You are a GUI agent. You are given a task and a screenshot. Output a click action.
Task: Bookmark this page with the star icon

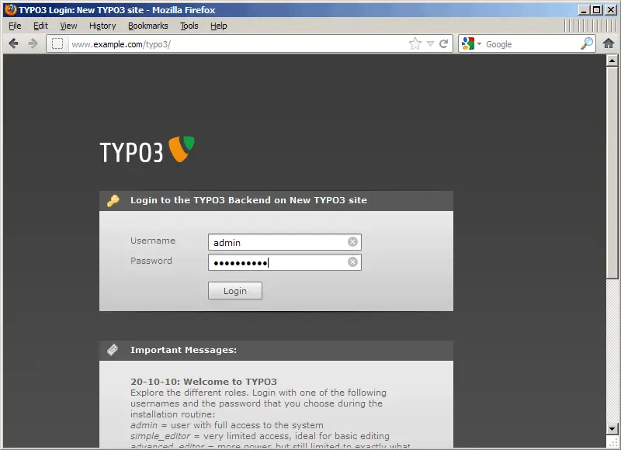click(415, 44)
